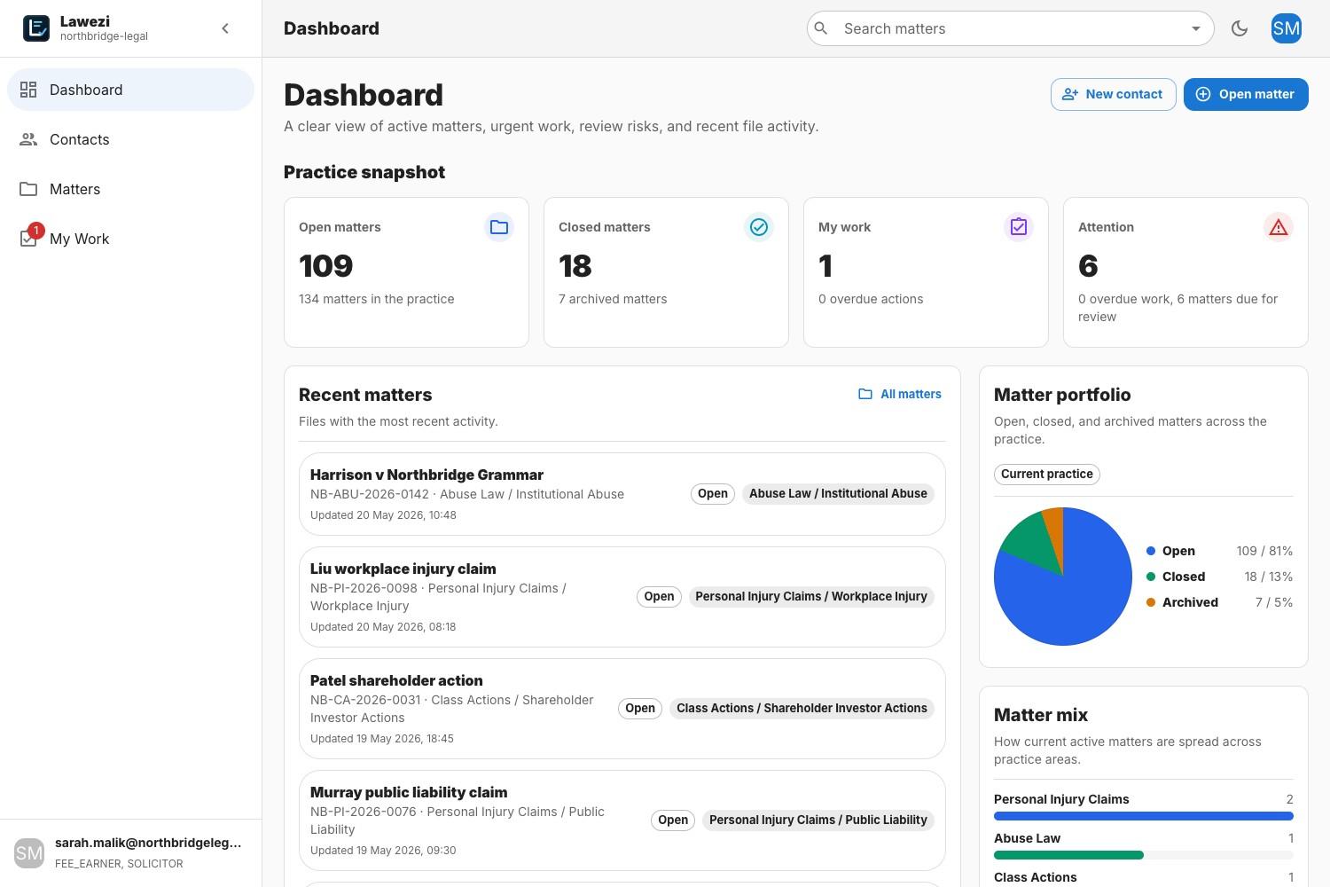Click the Open status chip on Harrison matter

[713, 493]
